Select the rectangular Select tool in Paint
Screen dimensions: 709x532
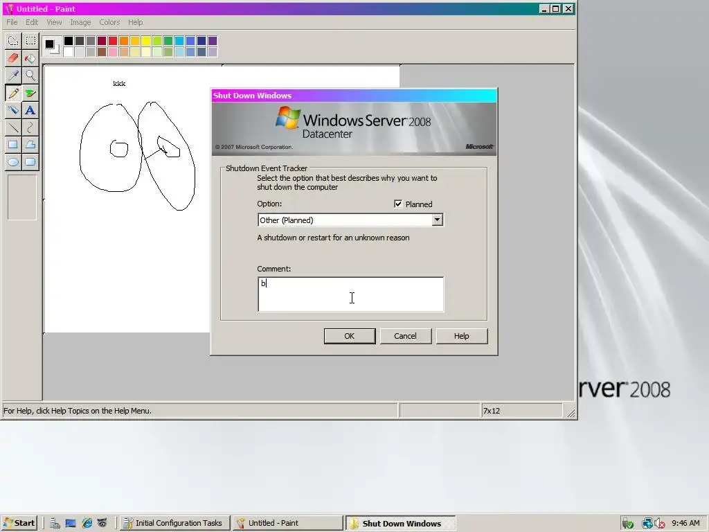(x=30, y=41)
